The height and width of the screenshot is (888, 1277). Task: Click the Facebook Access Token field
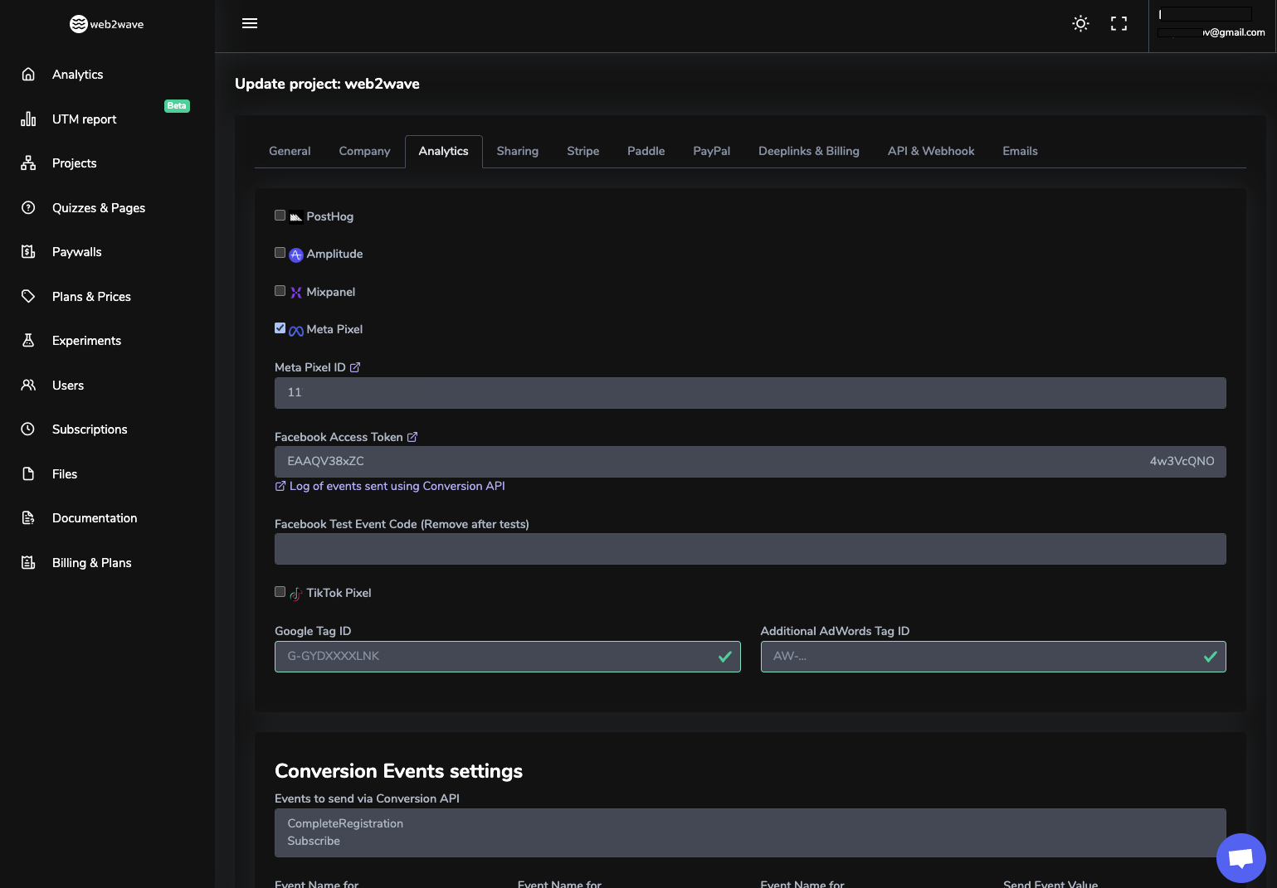(x=750, y=462)
